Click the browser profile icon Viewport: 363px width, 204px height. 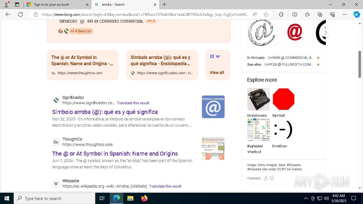pos(6,5)
